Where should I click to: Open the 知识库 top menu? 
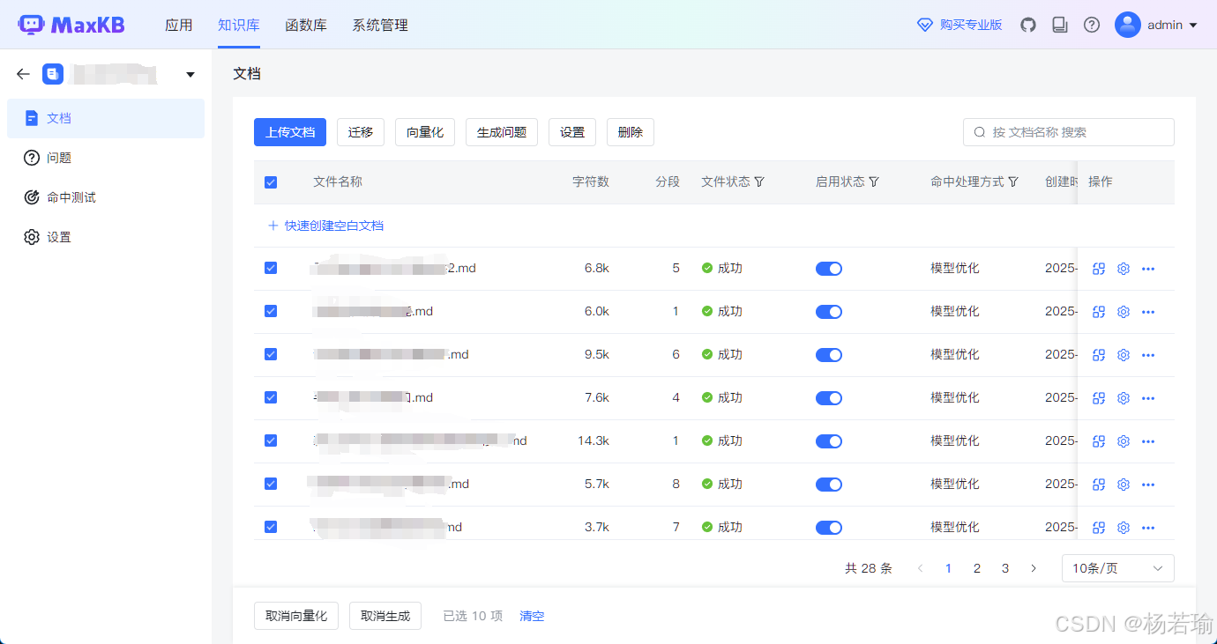pos(239,25)
